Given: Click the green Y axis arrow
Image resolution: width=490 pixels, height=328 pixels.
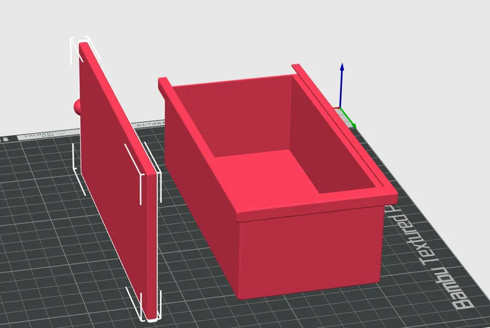Looking at the screenshot, I should (349, 118).
